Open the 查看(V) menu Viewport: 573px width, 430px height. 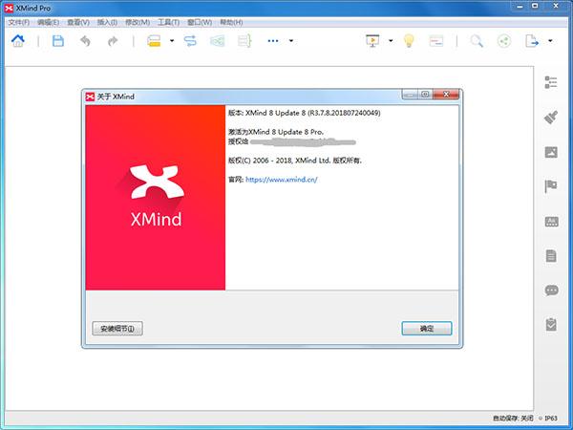coord(78,22)
